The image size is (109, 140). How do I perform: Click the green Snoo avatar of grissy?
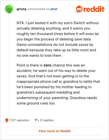tap(9, 9)
